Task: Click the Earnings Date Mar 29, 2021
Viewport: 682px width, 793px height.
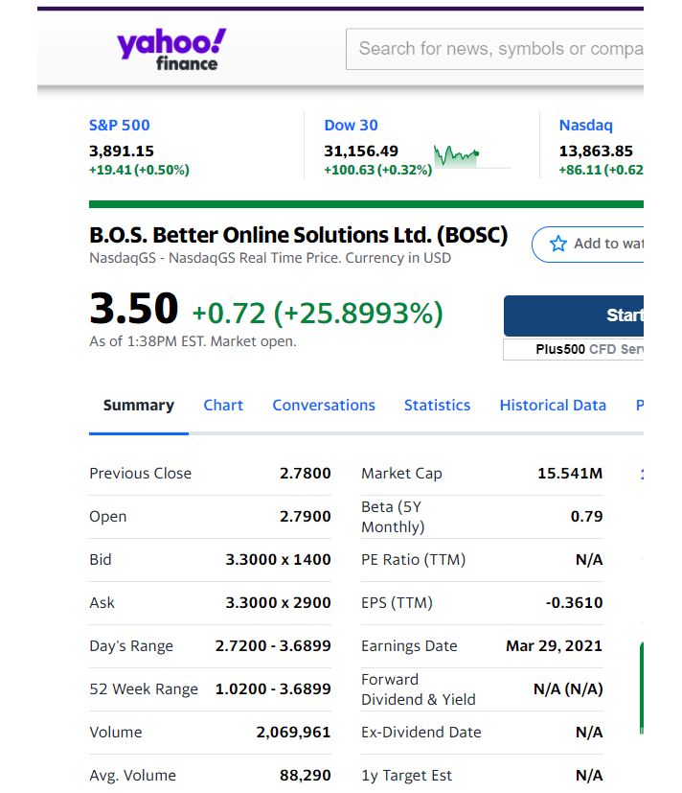Action: (555, 646)
